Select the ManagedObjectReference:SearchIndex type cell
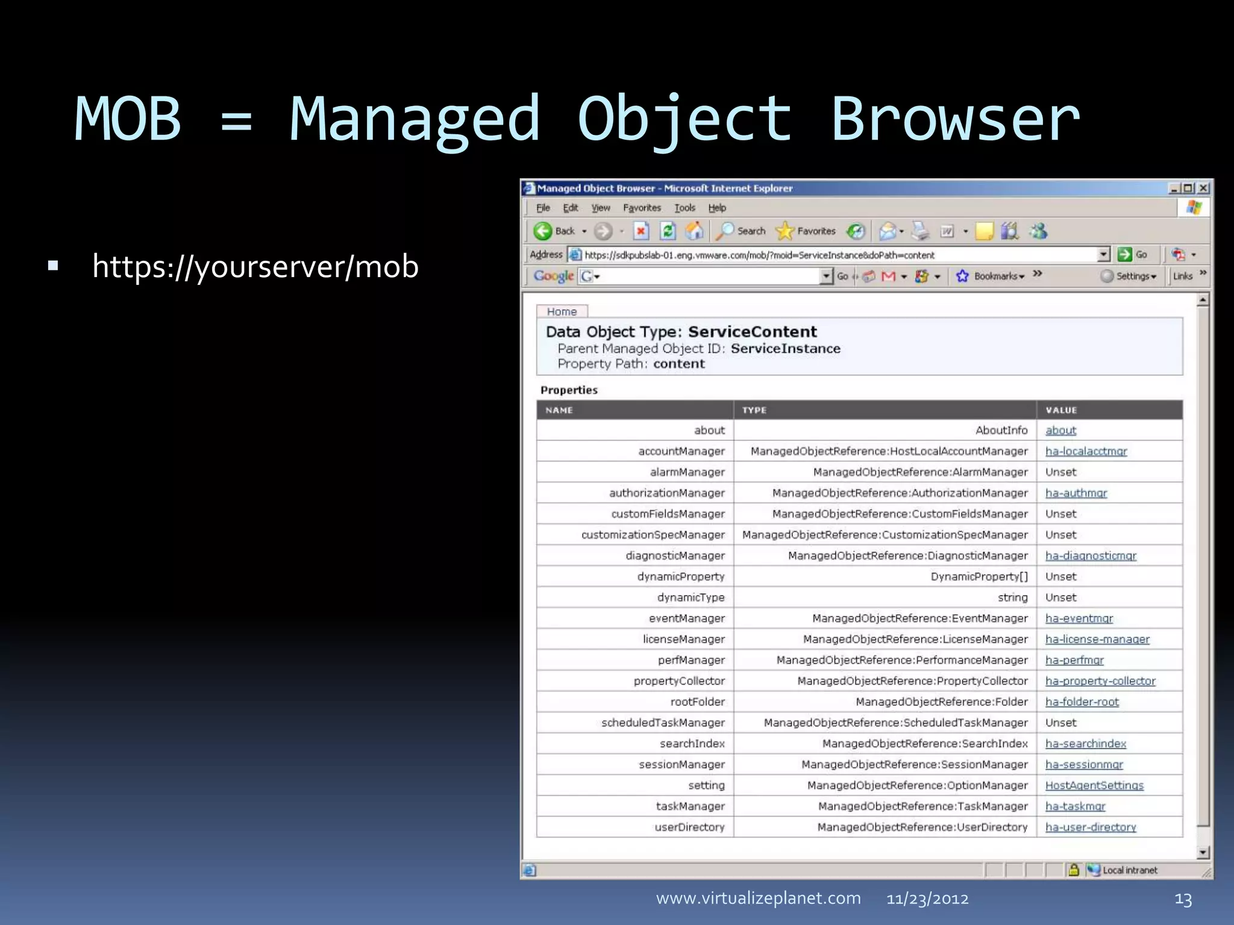 pyautogui.click(x=885, y=743)
